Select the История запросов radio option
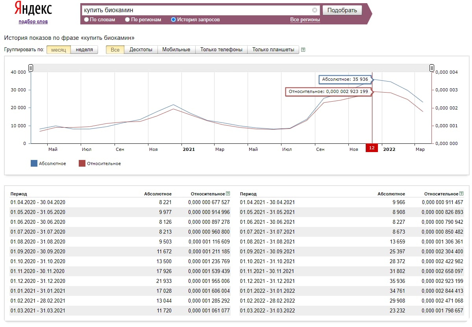This screenshot has height=327, width=472. [174, 20]
